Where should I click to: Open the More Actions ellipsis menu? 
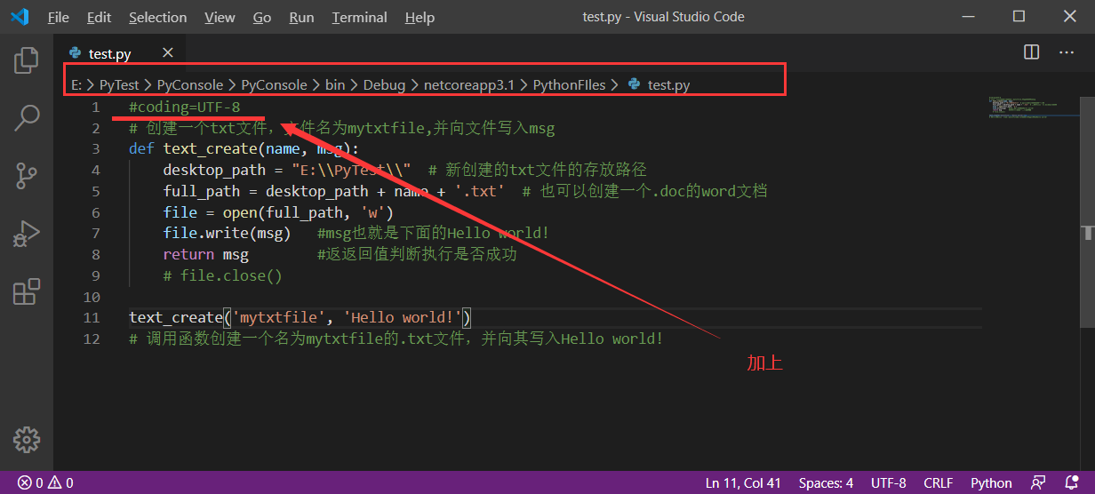[x=1067, y=52]
